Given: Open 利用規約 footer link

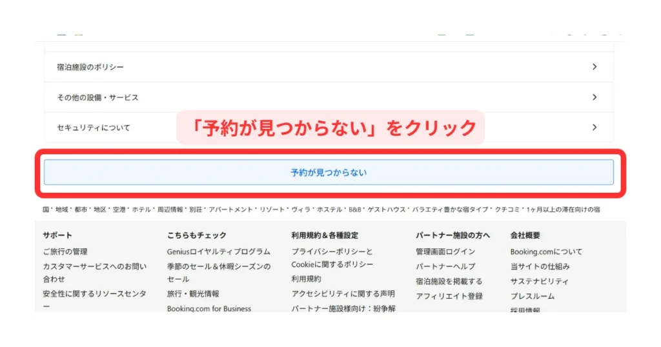Looking at the screenshot, I should pyautogui.click(x=306, y=279).
